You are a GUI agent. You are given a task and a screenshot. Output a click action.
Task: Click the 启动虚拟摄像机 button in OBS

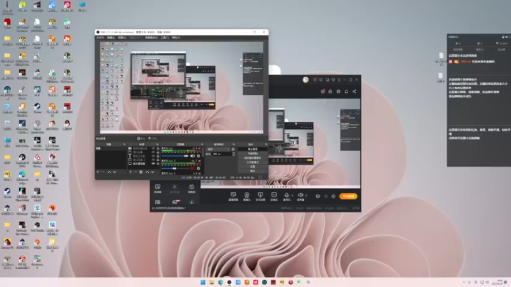click(x=252, y=158)
